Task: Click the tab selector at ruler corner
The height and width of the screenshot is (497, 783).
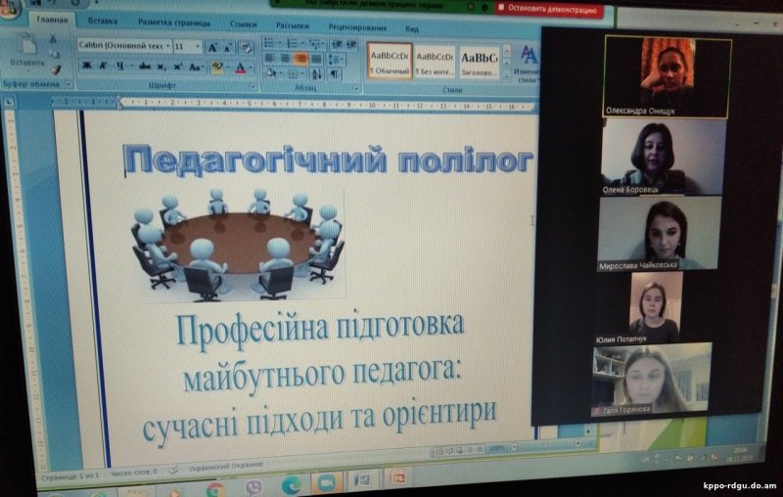Action: click(9, 103)
